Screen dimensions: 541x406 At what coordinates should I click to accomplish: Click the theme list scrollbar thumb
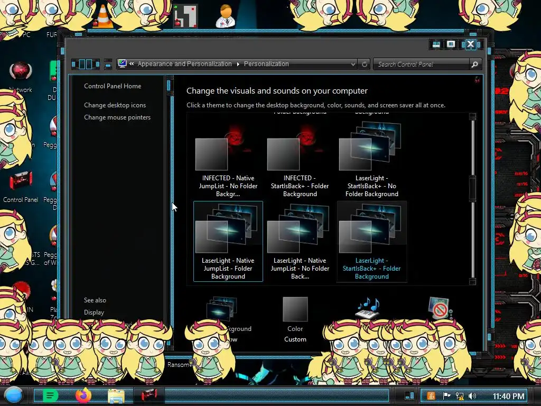pos(473,188)
